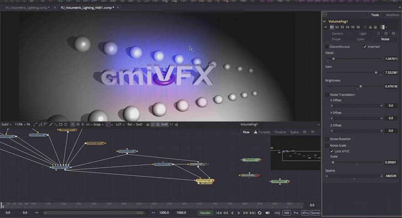Play forward in the transport bar
Image resolution: width=402 pixels, height=218 pixels.
pos(239,213)
